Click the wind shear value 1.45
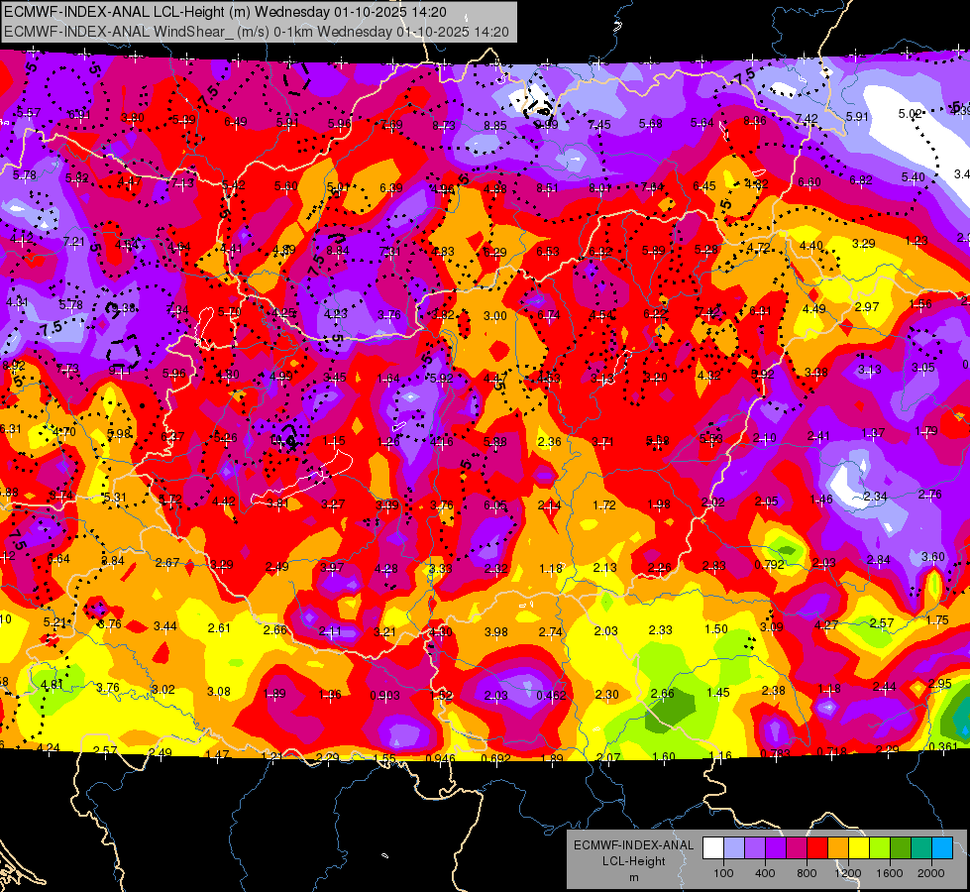Image resolution: width=970 pixels, height=892 pixels. tap(718, 692)
